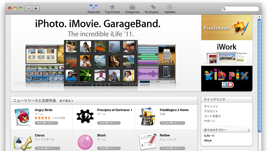
Task: Go back with the left arrow button
Action: 28,8
